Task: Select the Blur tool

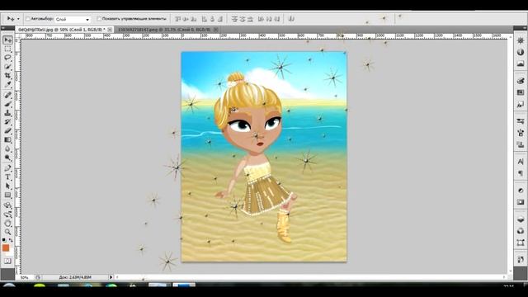Action: coord(7,148)
